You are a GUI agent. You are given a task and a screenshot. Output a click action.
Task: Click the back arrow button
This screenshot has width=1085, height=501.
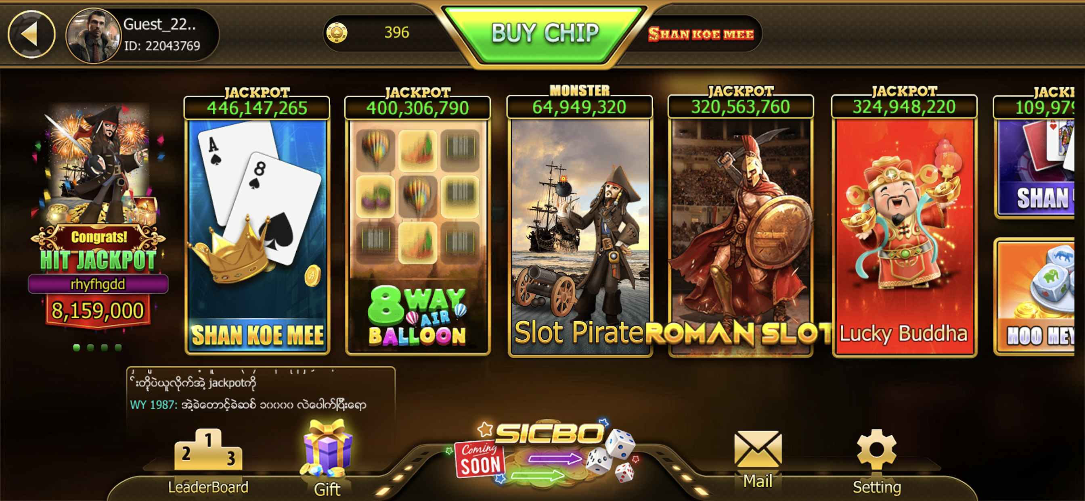coord(31,33)
